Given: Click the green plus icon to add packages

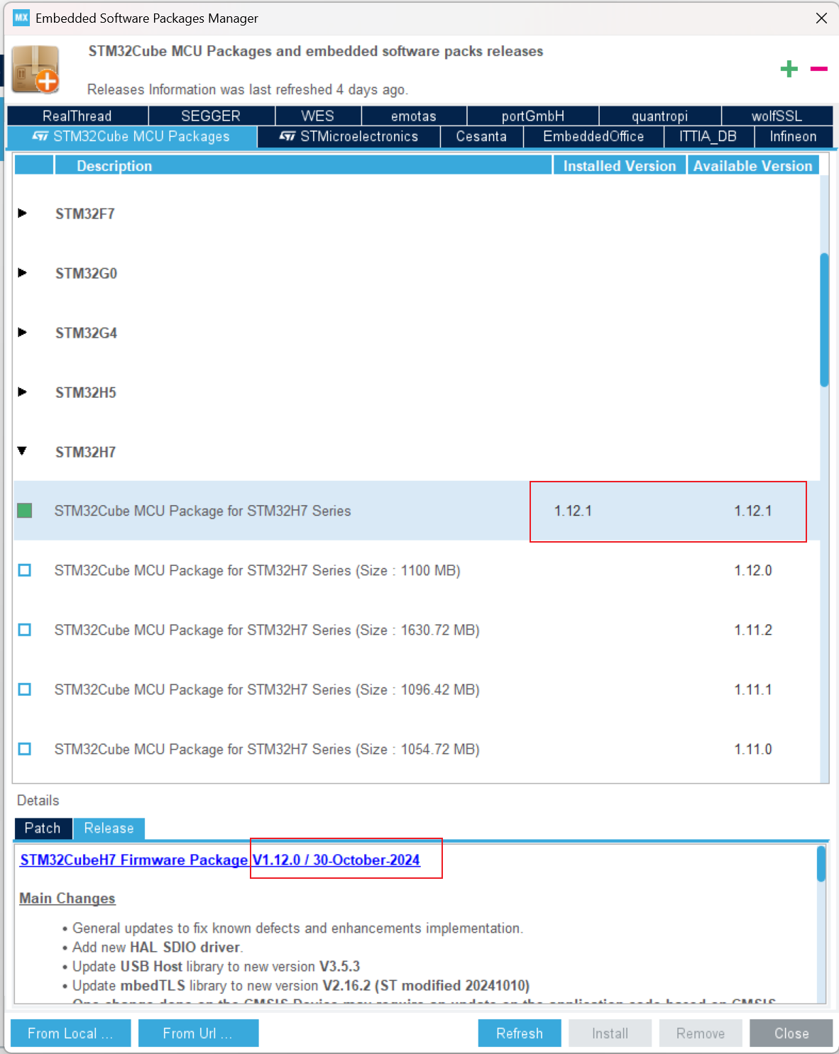Looking at the screenshot, I should coord(789,69).
